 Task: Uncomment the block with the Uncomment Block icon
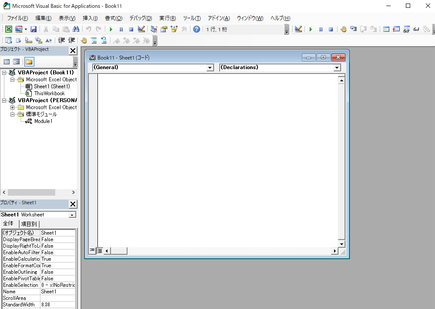[104, 40]
